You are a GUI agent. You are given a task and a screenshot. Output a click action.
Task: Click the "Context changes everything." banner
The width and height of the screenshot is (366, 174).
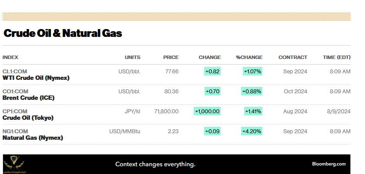pos(155,164)
